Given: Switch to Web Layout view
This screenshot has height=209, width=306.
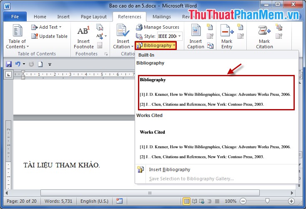Looking at the screenshot, I should [202, 201].
